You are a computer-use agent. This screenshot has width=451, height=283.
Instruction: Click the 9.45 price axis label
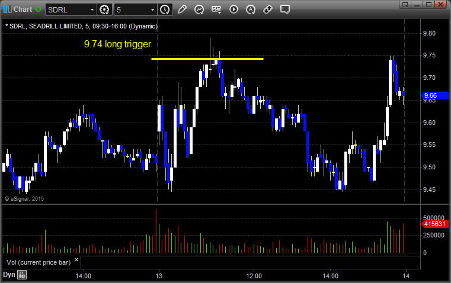(429, 189)
